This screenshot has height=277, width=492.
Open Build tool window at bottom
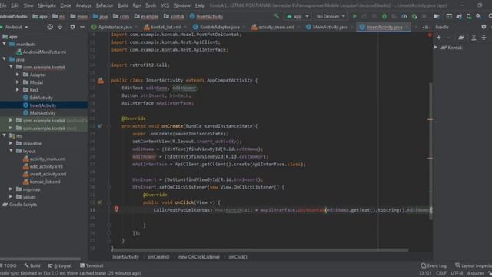coord(32,265)
